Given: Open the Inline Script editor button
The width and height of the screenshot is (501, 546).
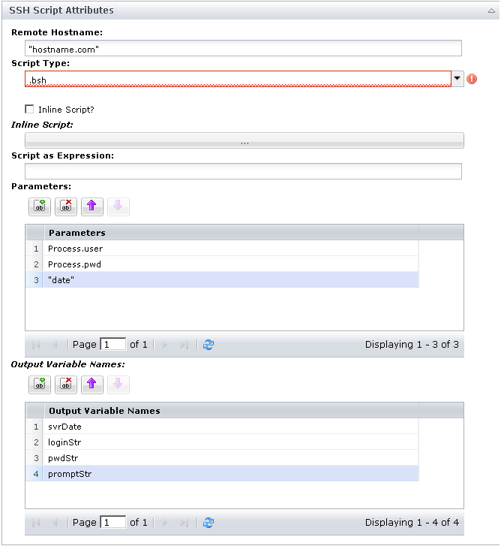Looking at the screenshot, I should [244, 140].
